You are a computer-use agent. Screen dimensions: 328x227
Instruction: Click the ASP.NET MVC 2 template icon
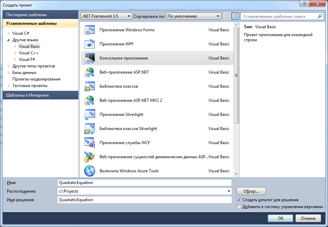[90, 100]
